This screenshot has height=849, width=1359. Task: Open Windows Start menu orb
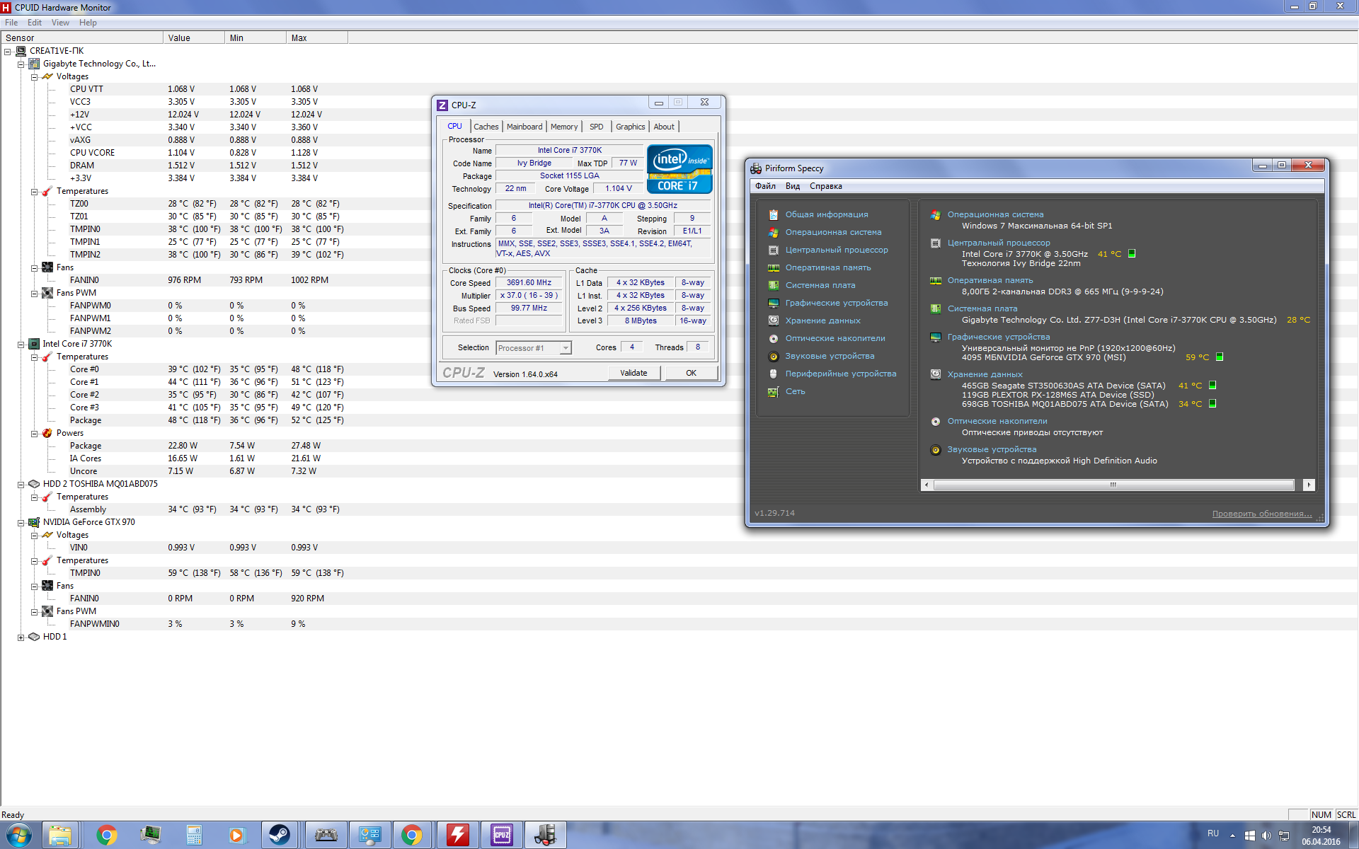[18, 835]
